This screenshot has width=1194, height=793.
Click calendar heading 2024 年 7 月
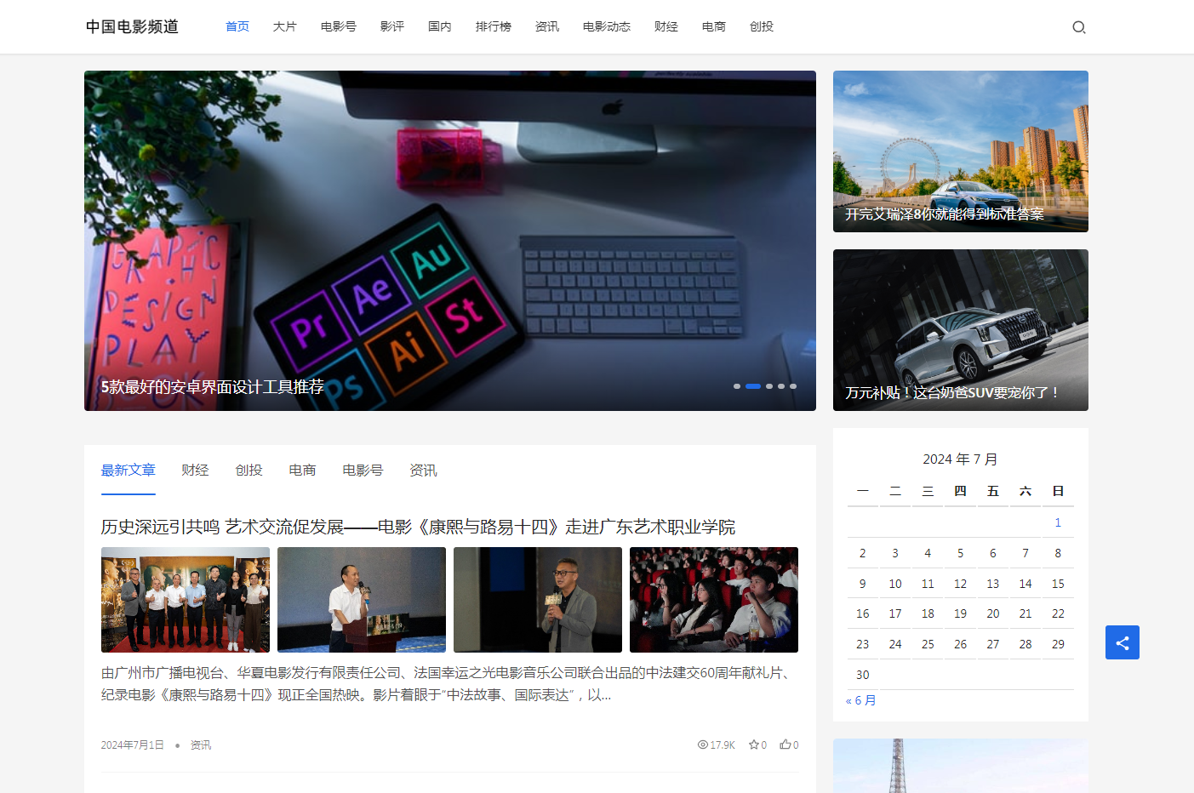[960, 459]
